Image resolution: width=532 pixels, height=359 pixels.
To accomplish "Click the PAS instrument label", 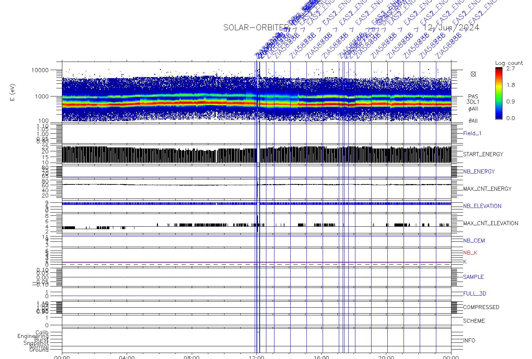I will pyautogui.click(x=473, y=96).
